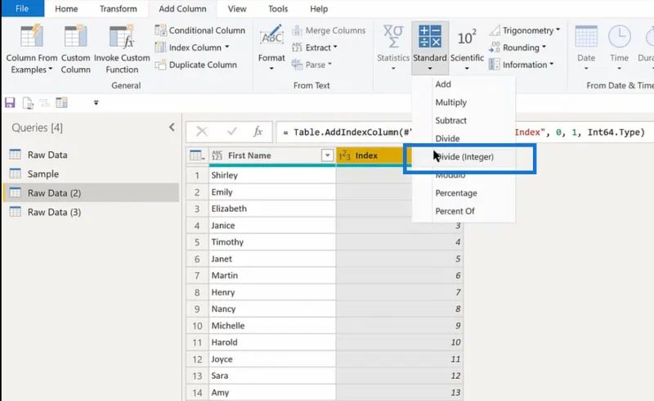
Task: Open the Help tab
Action: (319, 9)
